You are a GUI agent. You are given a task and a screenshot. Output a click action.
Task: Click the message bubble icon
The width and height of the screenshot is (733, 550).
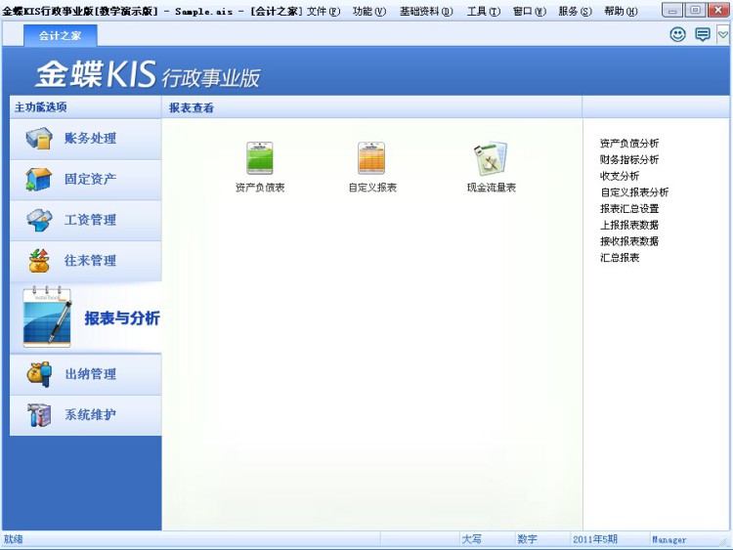pos(702,34)
